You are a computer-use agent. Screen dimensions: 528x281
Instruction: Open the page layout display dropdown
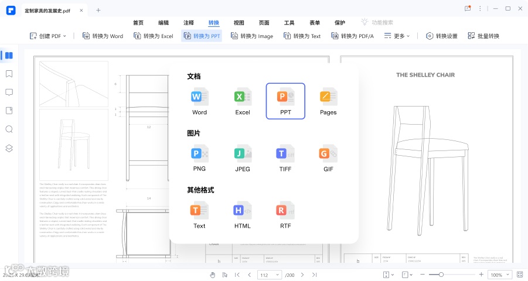pyautogui.click(x=407, y=275)
